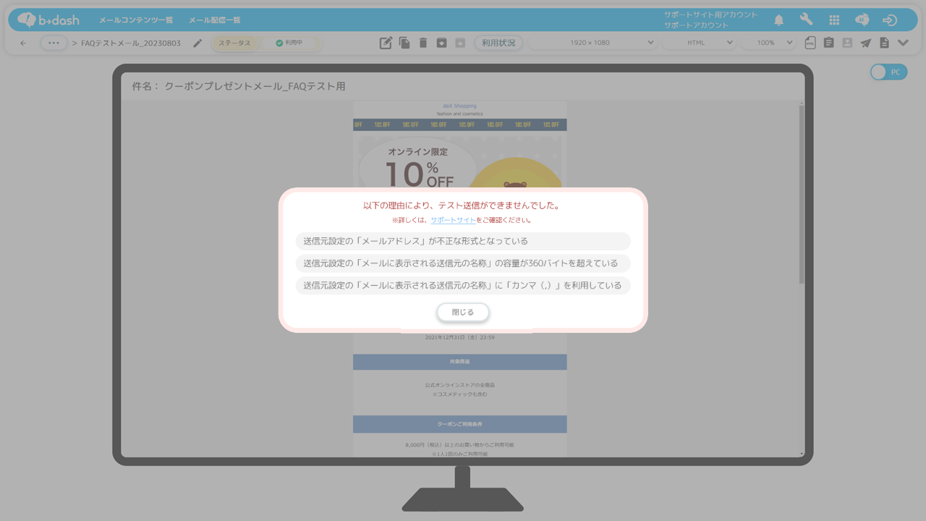Click the カンマ error row

point(463,285)
